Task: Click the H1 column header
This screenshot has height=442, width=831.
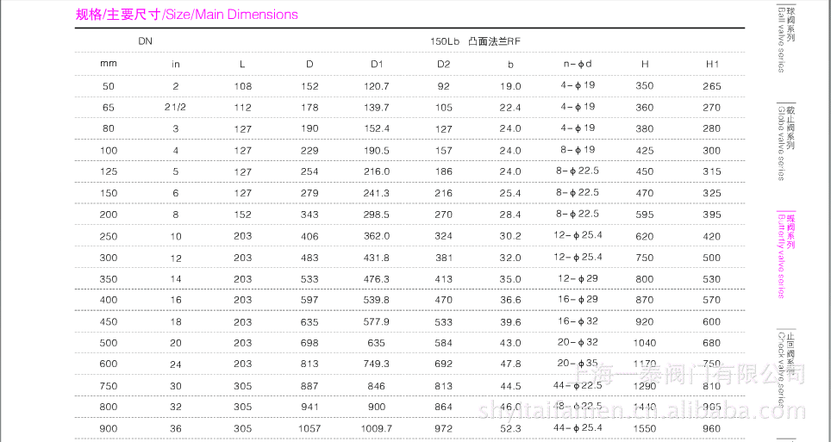Action: (712, 64)
